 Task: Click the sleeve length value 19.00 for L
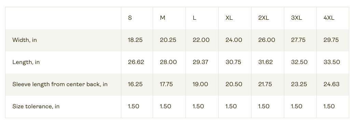[x=200, y=84]
